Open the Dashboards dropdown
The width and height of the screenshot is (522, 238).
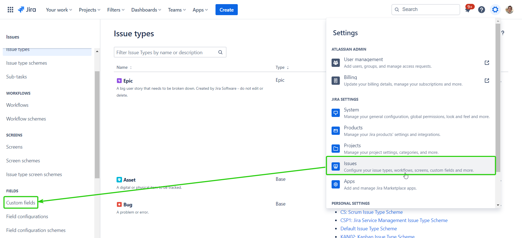coord(146,10)
